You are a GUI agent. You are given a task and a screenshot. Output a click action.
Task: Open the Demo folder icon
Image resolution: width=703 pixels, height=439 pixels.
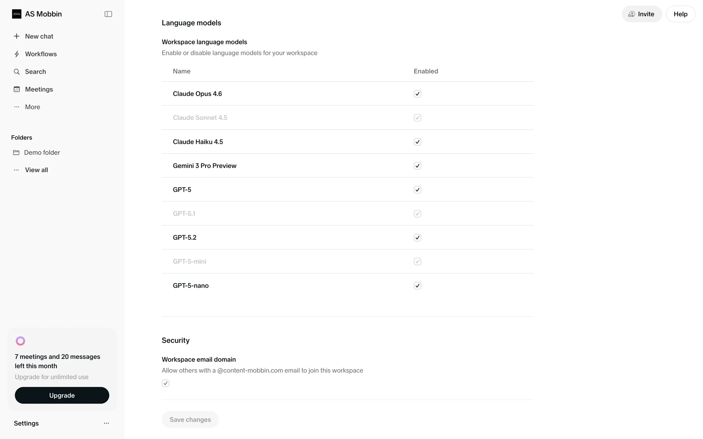[16, 153]
